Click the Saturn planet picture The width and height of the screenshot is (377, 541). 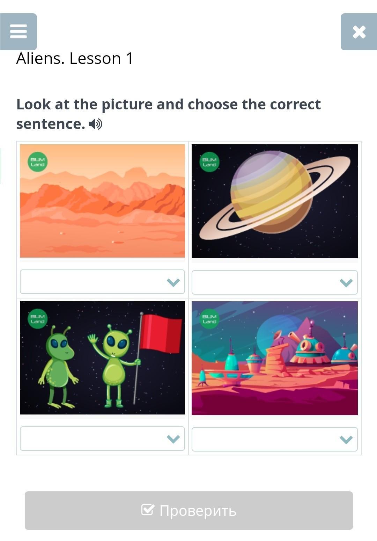tap(275, 201)
